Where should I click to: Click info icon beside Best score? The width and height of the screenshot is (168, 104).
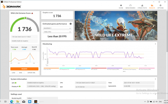coord(36,47)
